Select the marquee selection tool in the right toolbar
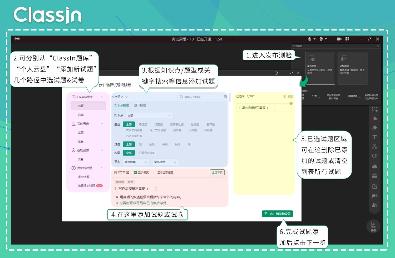395x258 pixels. pos(375,109)
